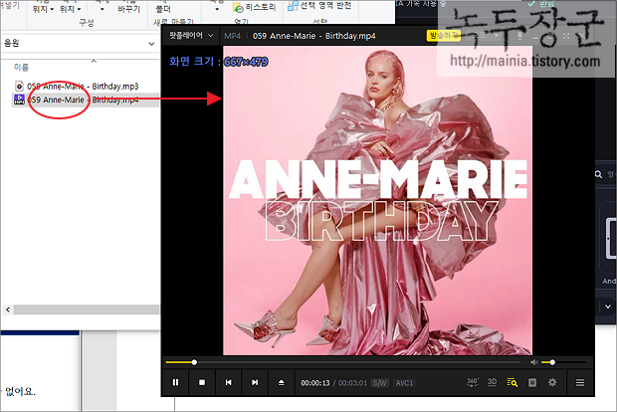The height and width of the screenshot is (412, 617).
Task: Click the S/W decoder indicator
Action: (x=380, y=383)
